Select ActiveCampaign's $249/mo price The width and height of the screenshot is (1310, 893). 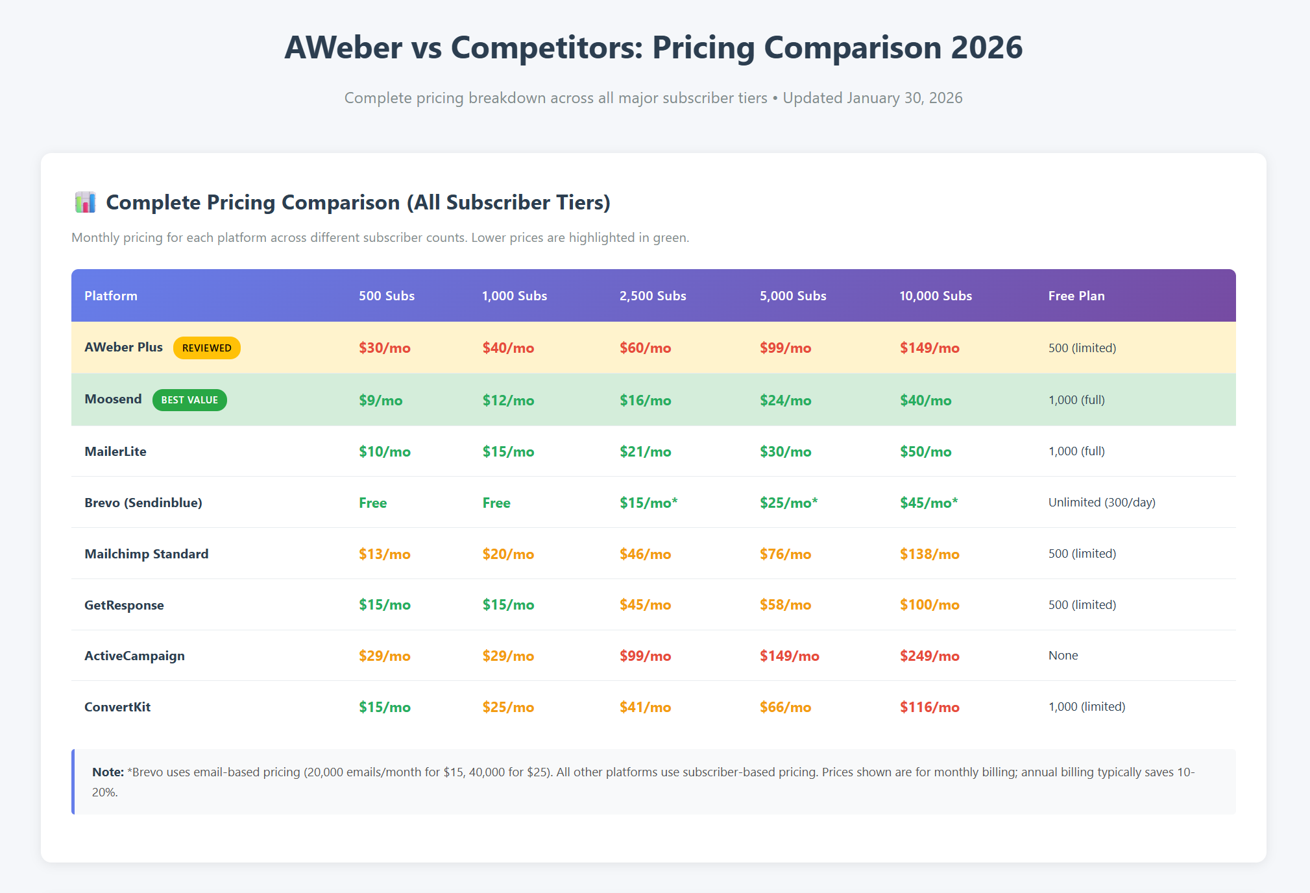point(929,656)
